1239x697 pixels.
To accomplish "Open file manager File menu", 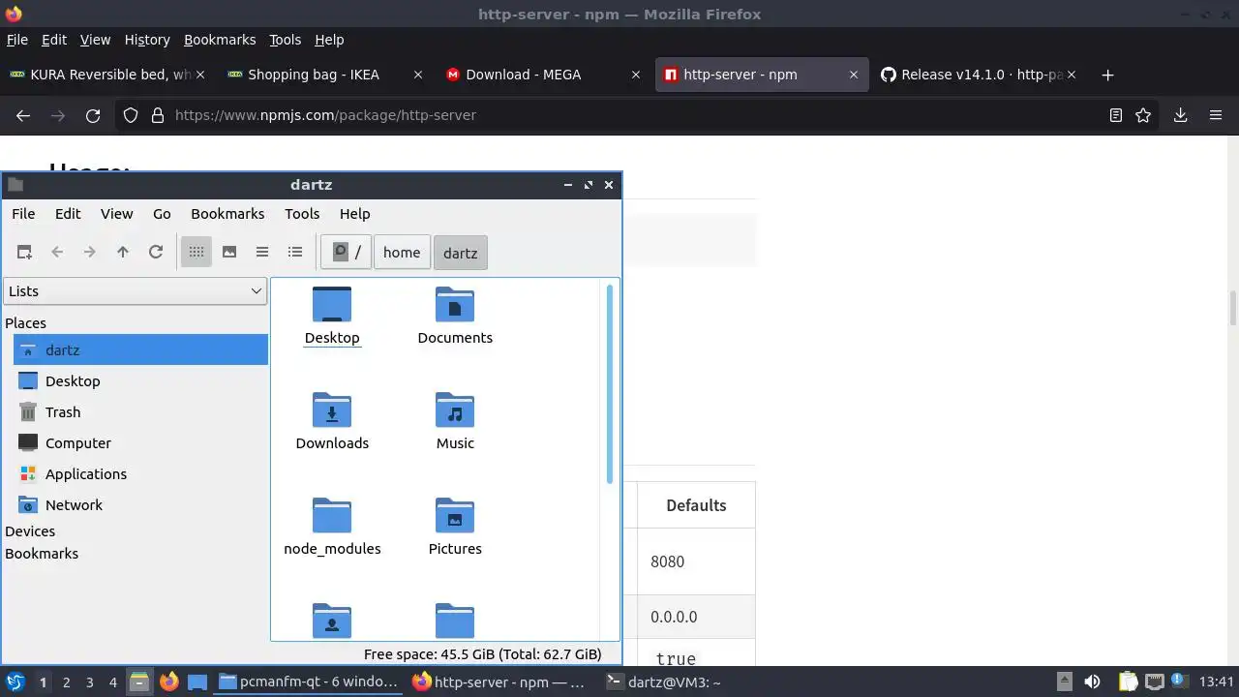I will pos(23,214).
